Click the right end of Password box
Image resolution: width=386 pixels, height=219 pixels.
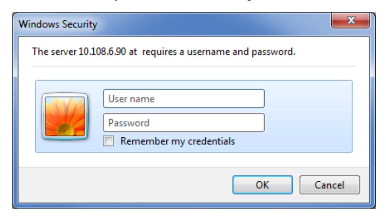[256, 123]
